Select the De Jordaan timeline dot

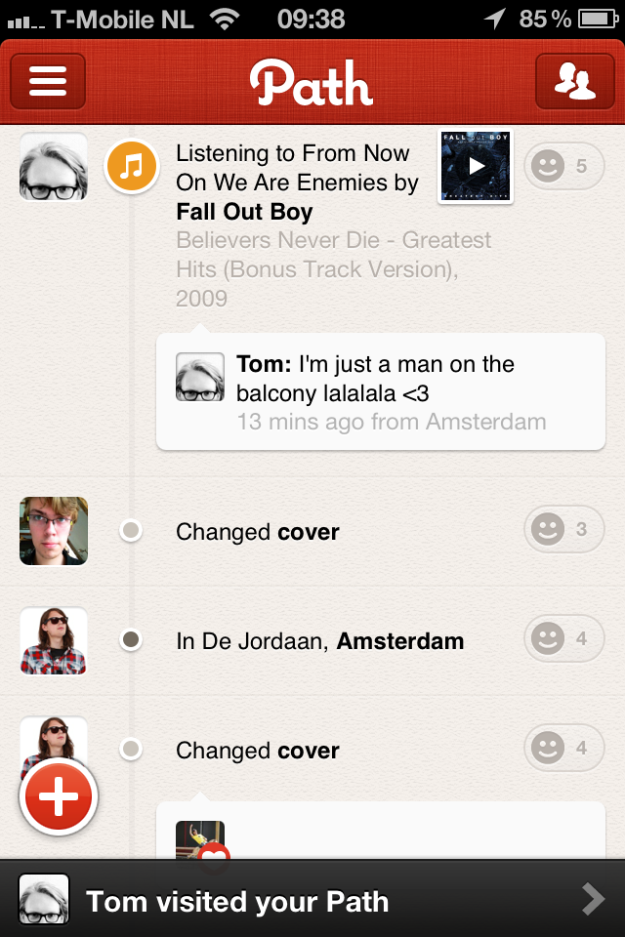pos(131,640)
